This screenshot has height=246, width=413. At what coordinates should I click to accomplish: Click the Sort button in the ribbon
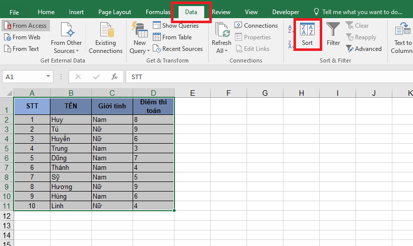[x=308, y=34]
